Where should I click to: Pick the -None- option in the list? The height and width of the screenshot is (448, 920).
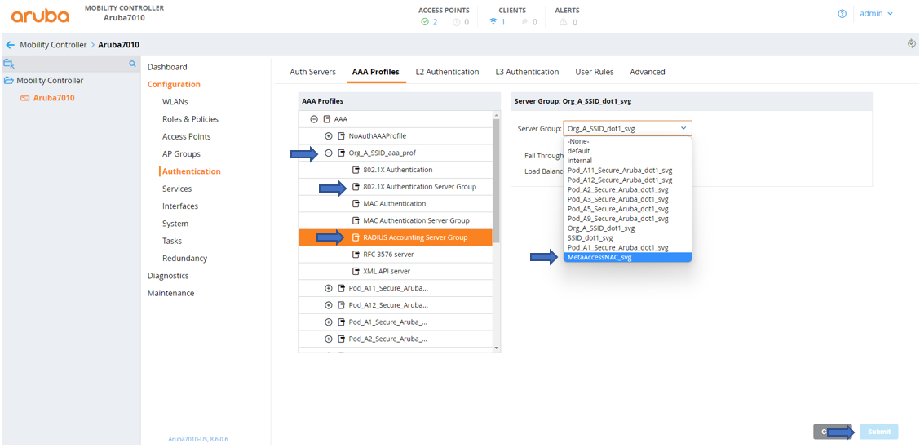click(578, 141)
